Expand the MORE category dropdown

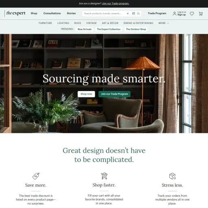[164, 23]
